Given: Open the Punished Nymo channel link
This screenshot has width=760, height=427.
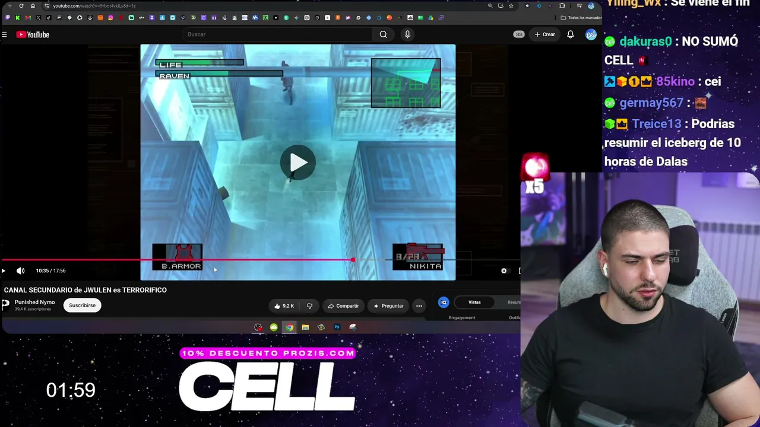Looking at the screenshot, I should 34,302.
